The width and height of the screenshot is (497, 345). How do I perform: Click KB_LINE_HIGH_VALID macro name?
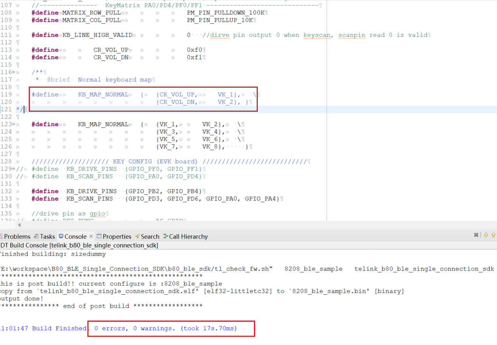tap(97, 35)
